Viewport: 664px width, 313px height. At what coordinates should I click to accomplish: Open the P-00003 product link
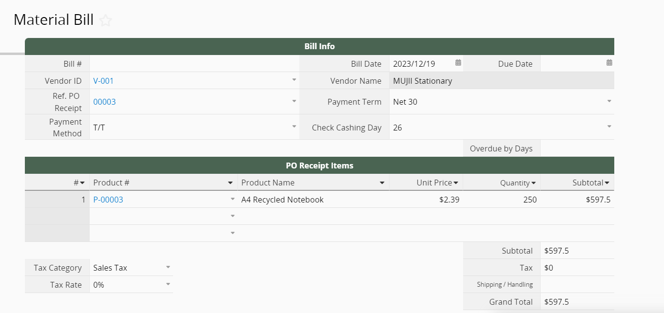pyautogui.click(x=108, y=200)
